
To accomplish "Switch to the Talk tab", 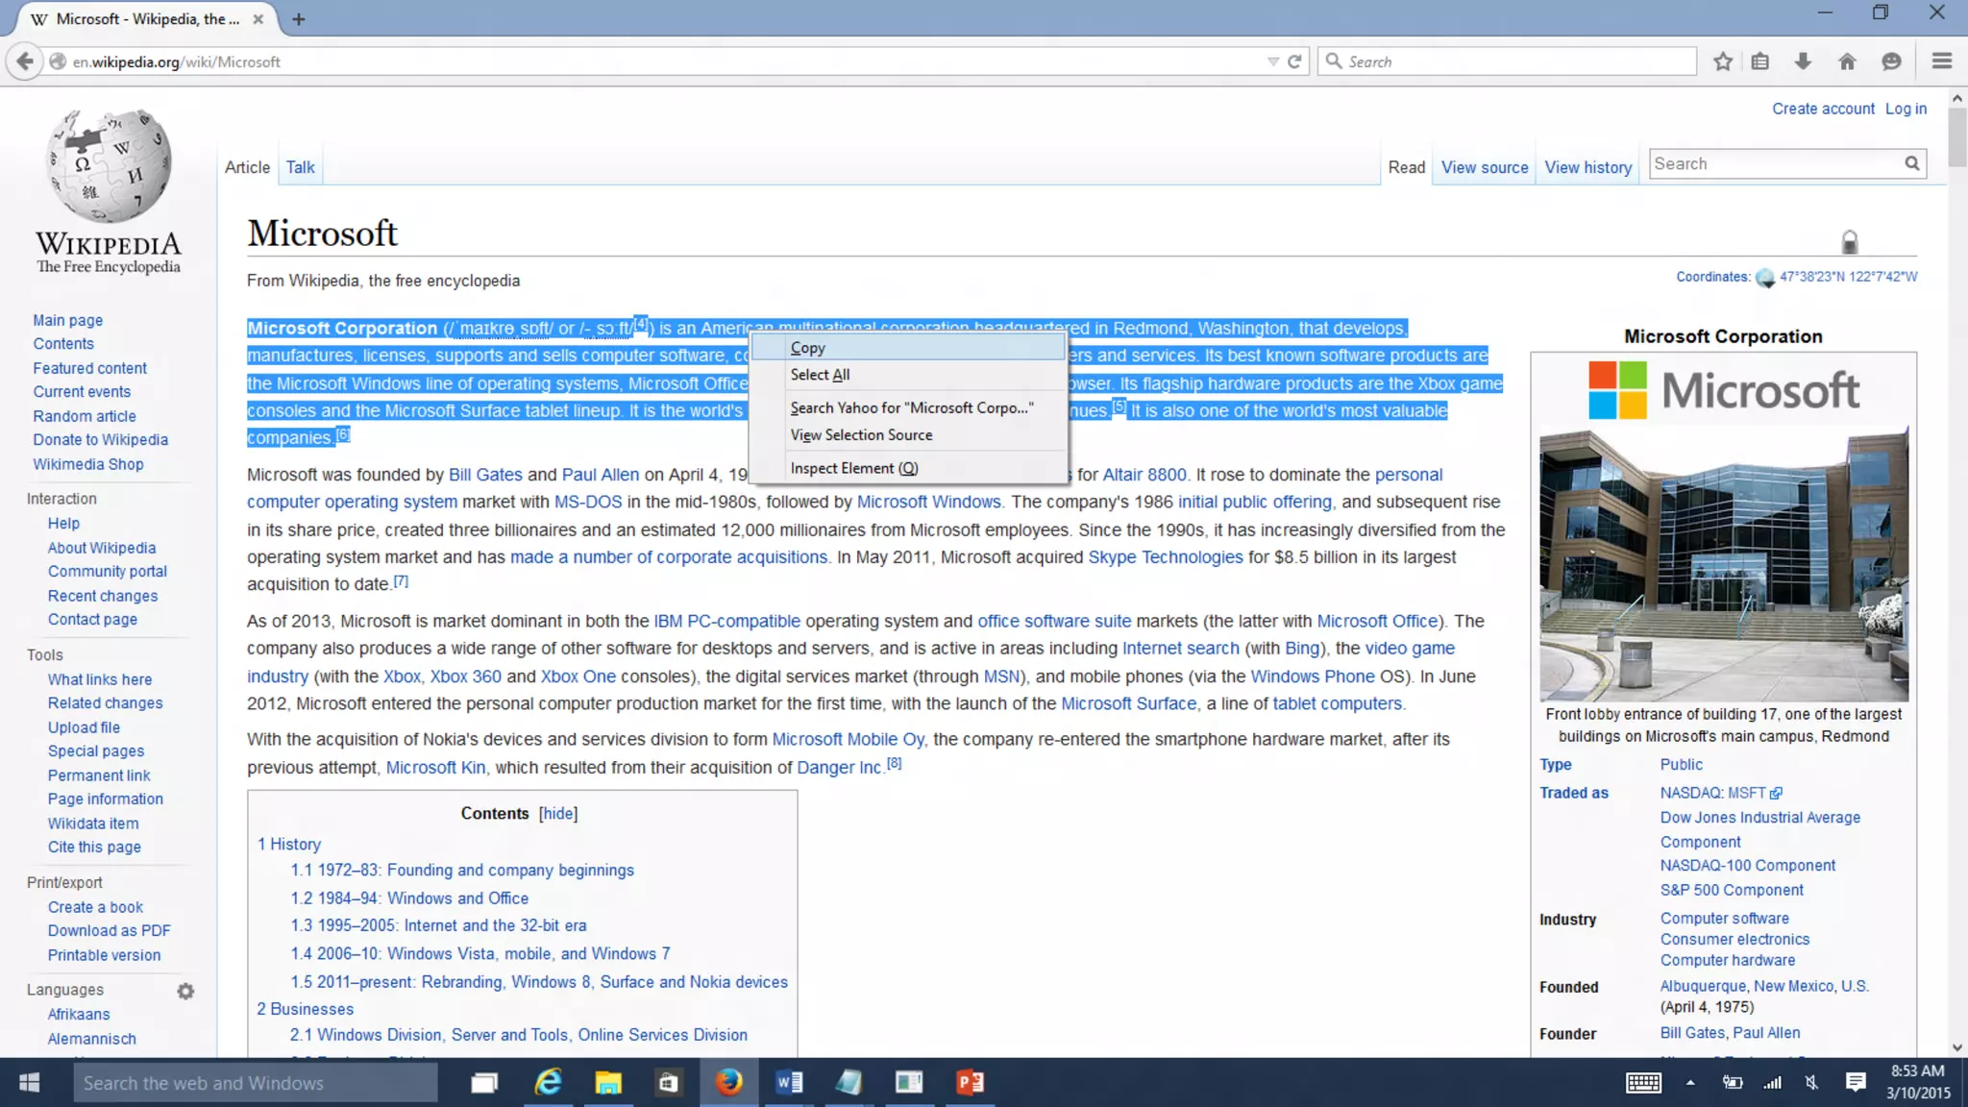I will 300,167.
